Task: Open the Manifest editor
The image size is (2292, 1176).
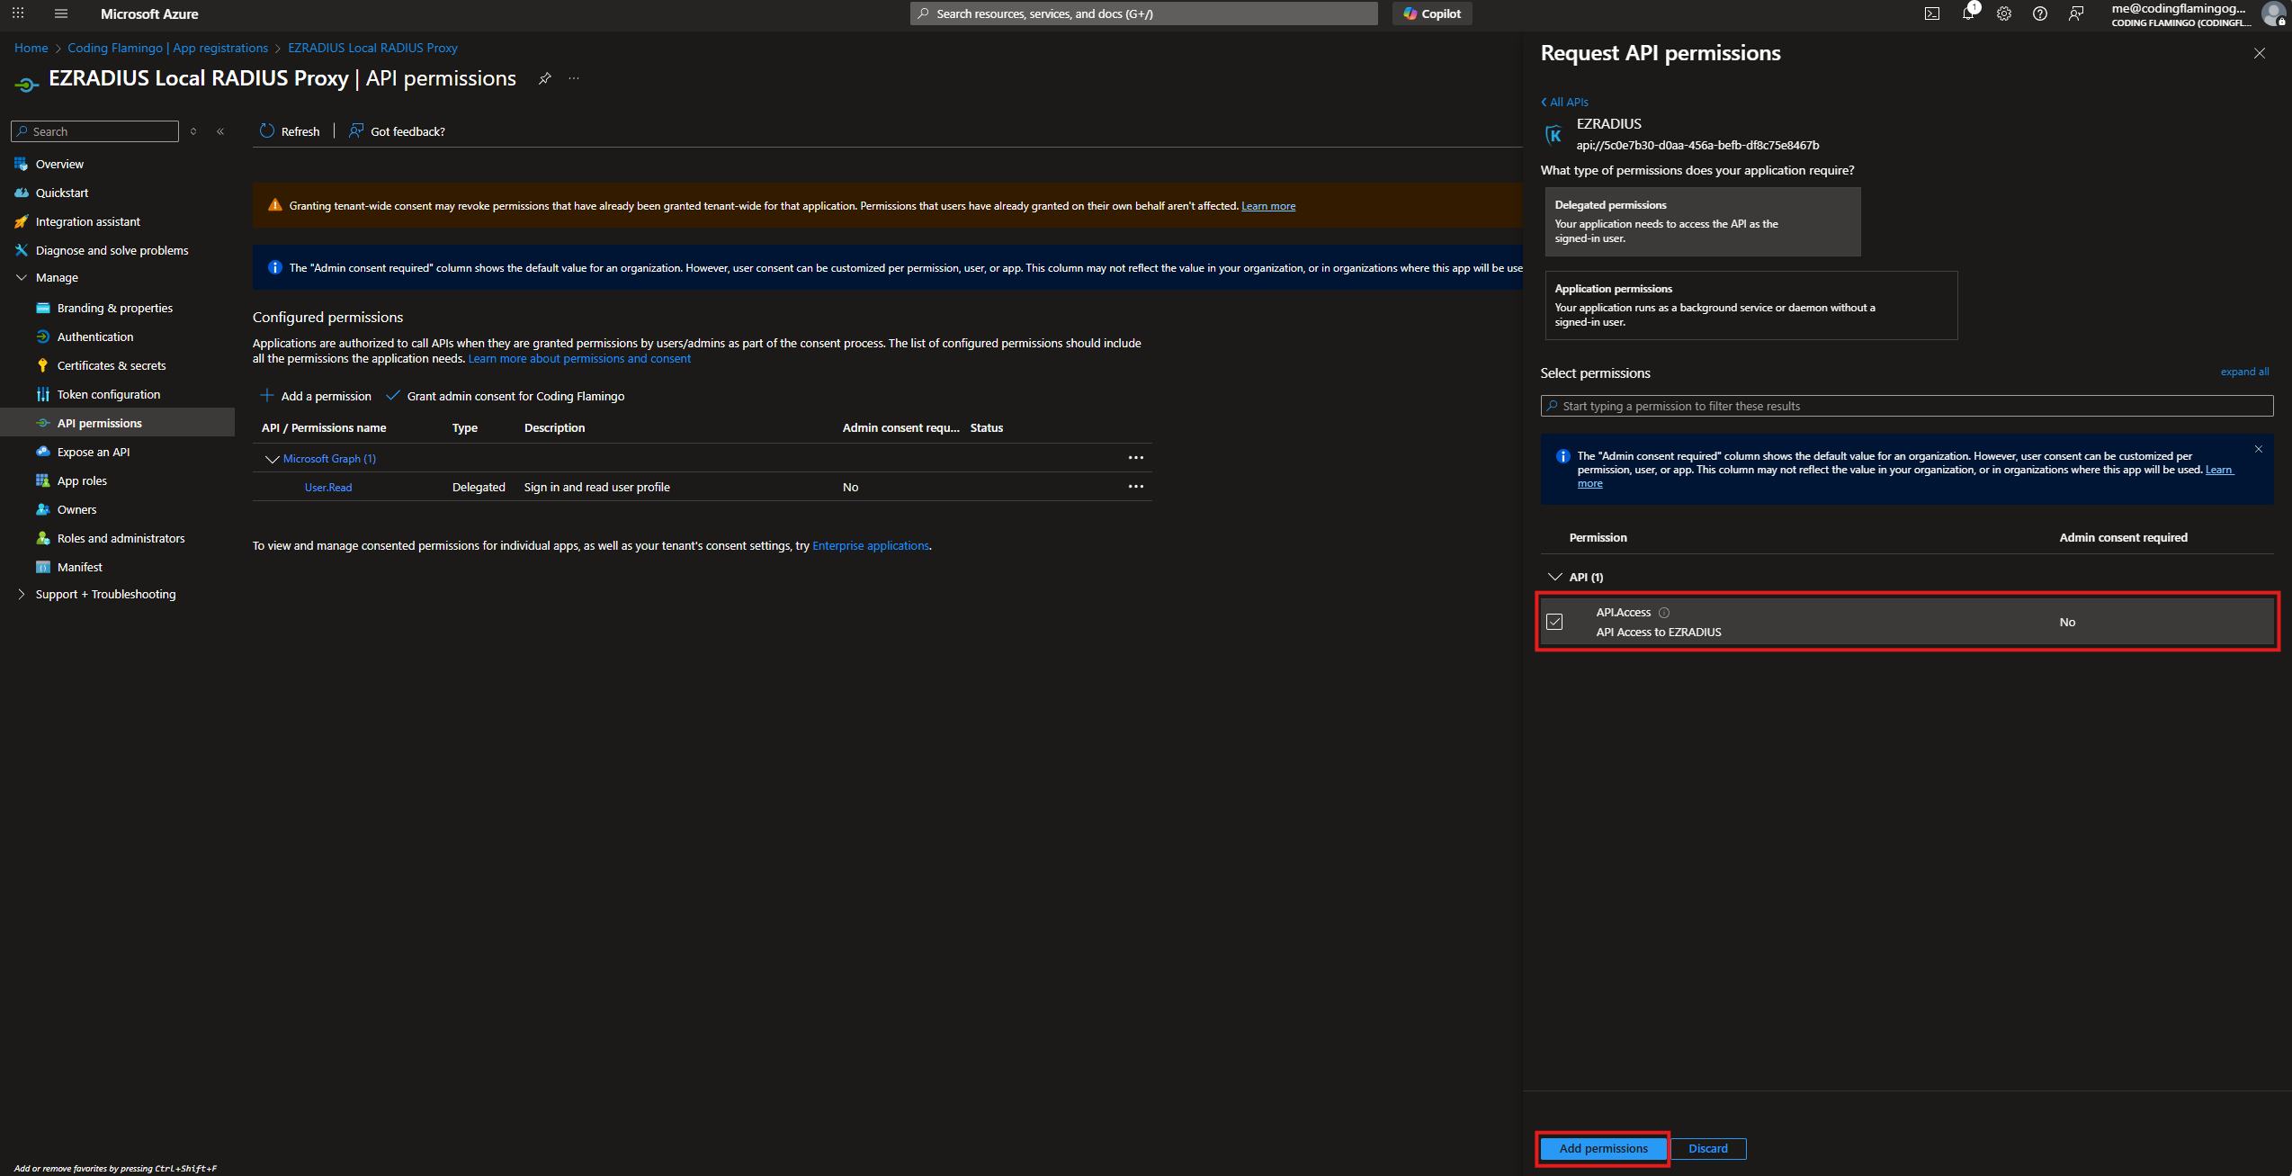Action: (79, 567)
